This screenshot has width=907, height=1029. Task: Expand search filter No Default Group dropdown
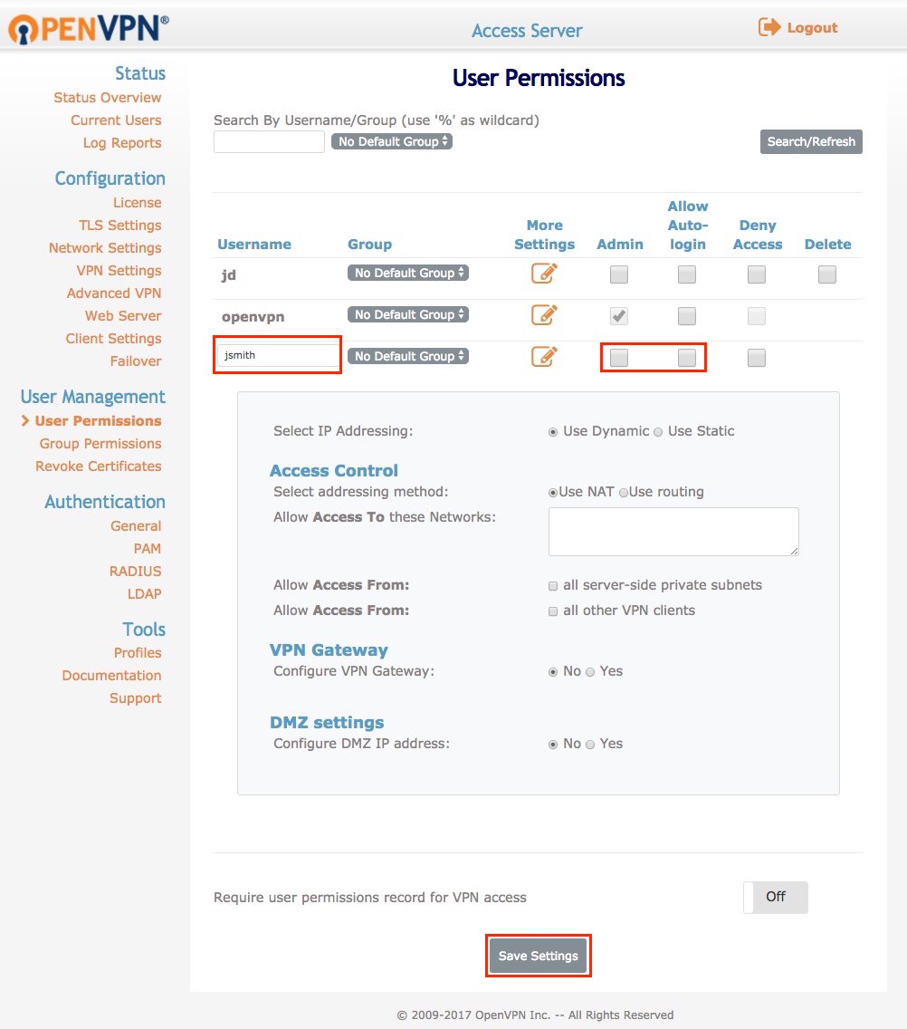click(x=392, y=141)
